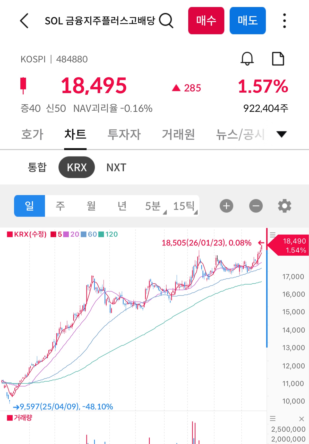The height and width of the screenshot is (444, 309).
Task: Select the KRX exchange option
Action: click(77, 167)
